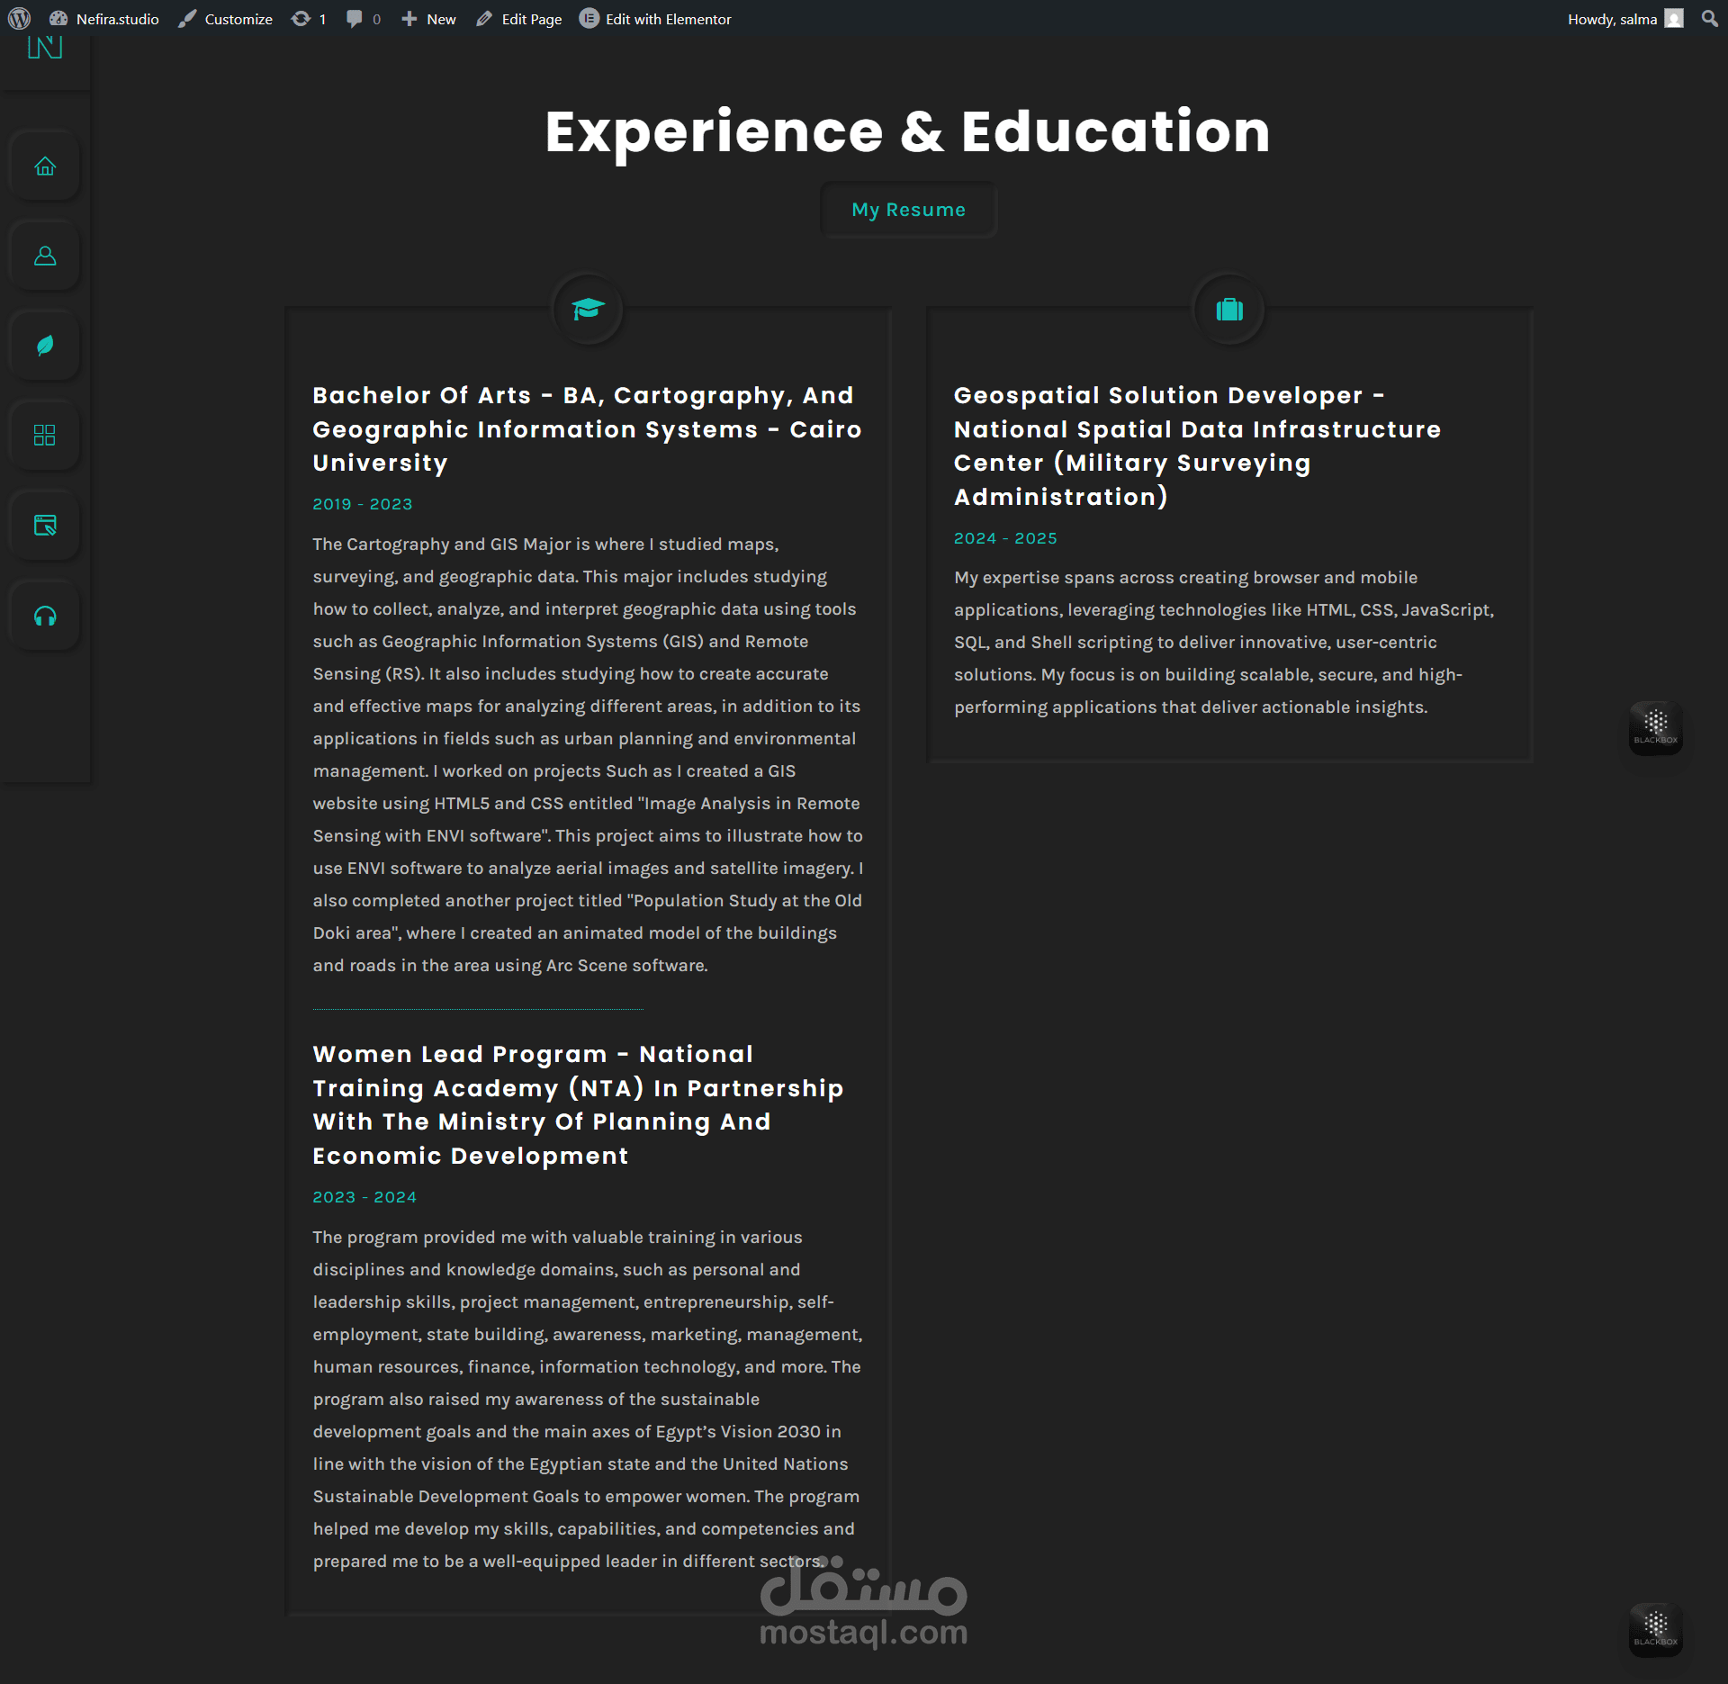Click the blog window icon in sidebar
This screenshot has height=1684, width=1728.
45,526
